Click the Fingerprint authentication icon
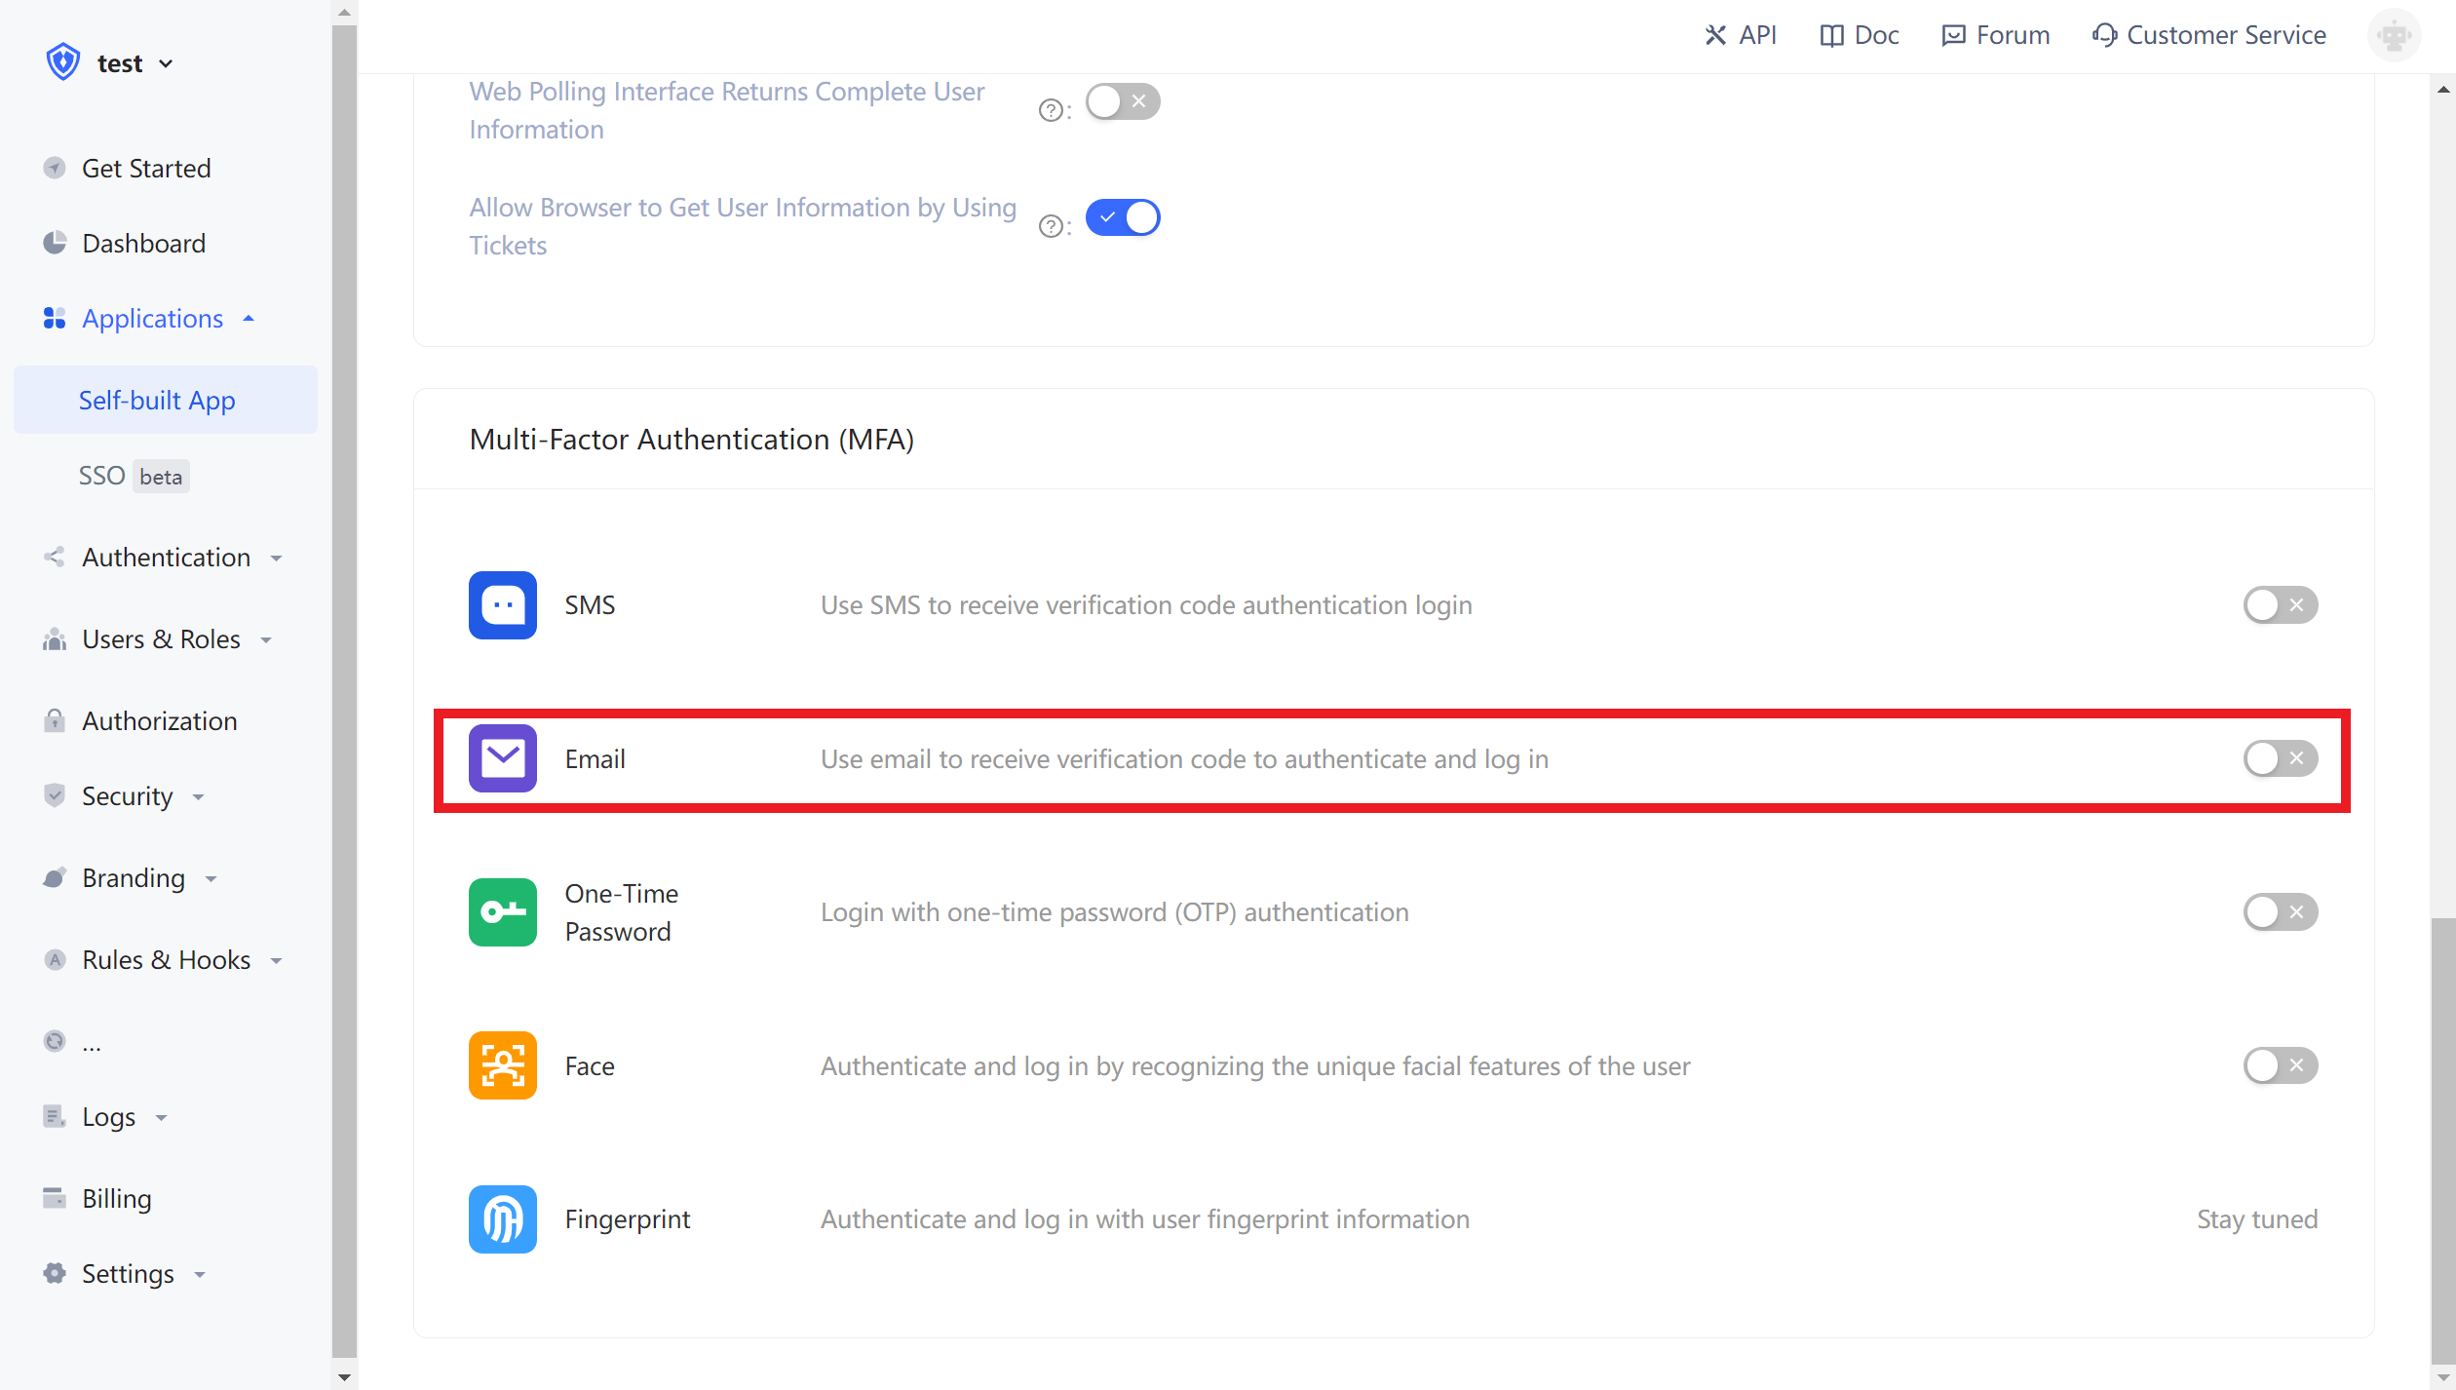Screen dimensions: 2456x1390 [502, 1218]
